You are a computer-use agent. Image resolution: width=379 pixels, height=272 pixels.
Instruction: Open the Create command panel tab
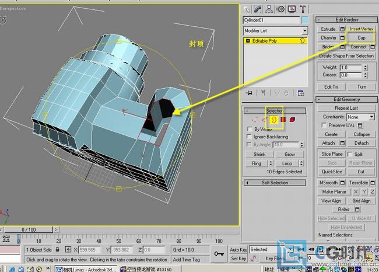point(247,9)
